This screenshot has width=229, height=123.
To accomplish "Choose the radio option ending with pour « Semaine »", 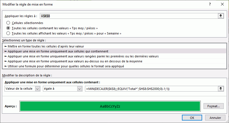I will [8, 33].
